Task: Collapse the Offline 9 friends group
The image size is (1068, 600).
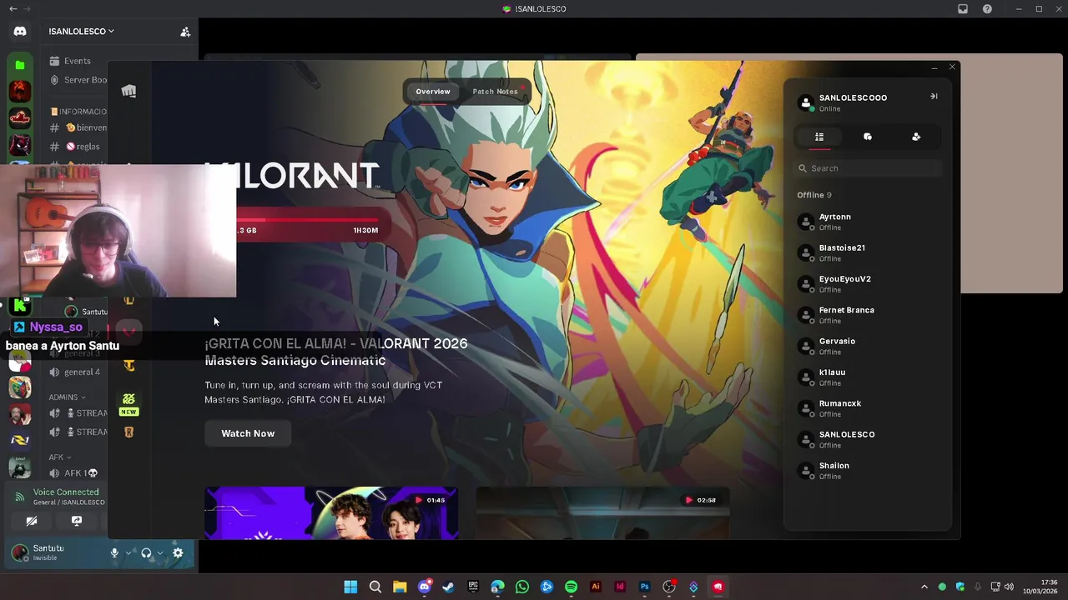Action: tap(814, 195)
